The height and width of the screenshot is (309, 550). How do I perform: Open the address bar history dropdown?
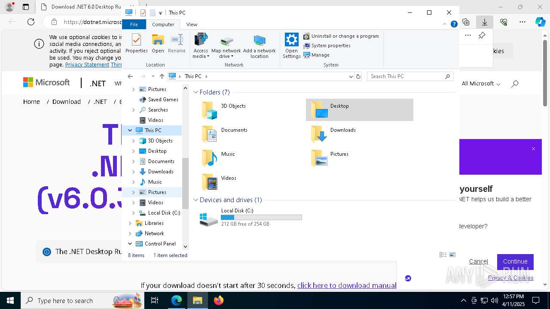click(351, 76)
